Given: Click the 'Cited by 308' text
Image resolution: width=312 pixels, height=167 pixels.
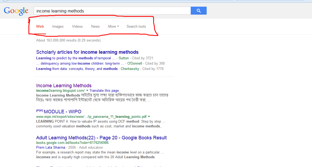Looking at the screenshot, I should [155, 64].
